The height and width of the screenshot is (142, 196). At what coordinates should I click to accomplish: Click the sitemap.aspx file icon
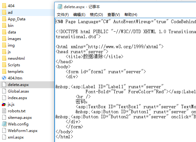[4, 118]
